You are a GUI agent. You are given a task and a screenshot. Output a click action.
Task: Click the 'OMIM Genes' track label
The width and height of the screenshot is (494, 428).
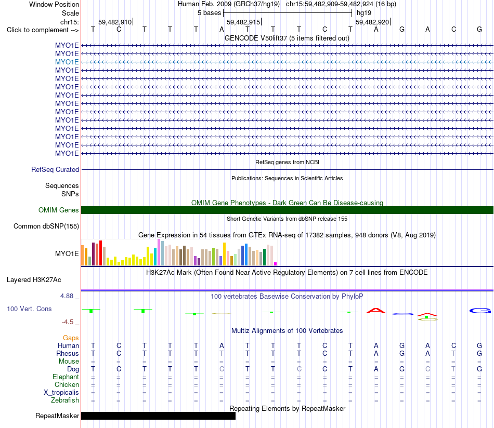click(x=58, y=210)
